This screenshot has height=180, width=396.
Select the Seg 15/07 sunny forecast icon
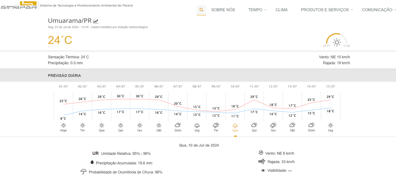pyautogui.click(x=330, y=125)
